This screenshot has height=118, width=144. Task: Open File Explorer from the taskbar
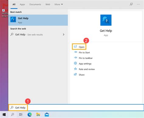pyautogui.click(x=38, y=115)
